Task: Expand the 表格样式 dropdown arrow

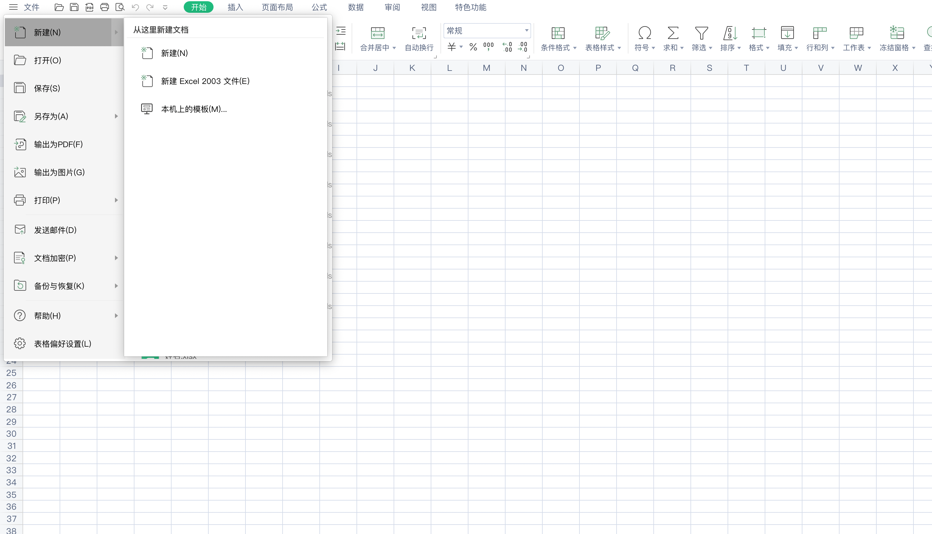Action: coord(619,48)
